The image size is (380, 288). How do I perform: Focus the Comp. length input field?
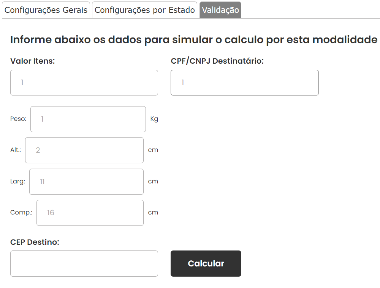click(x=90, y=213)
